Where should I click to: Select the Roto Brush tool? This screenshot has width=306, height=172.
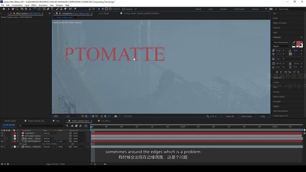point(70,9)
